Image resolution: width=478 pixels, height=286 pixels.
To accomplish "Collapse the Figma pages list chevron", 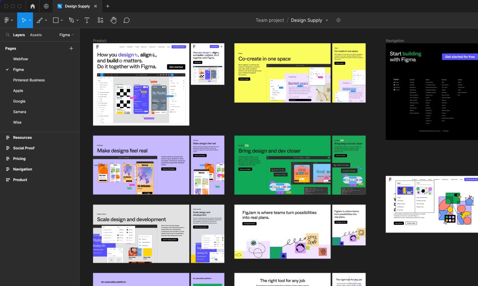I will [x=73, y=35].
